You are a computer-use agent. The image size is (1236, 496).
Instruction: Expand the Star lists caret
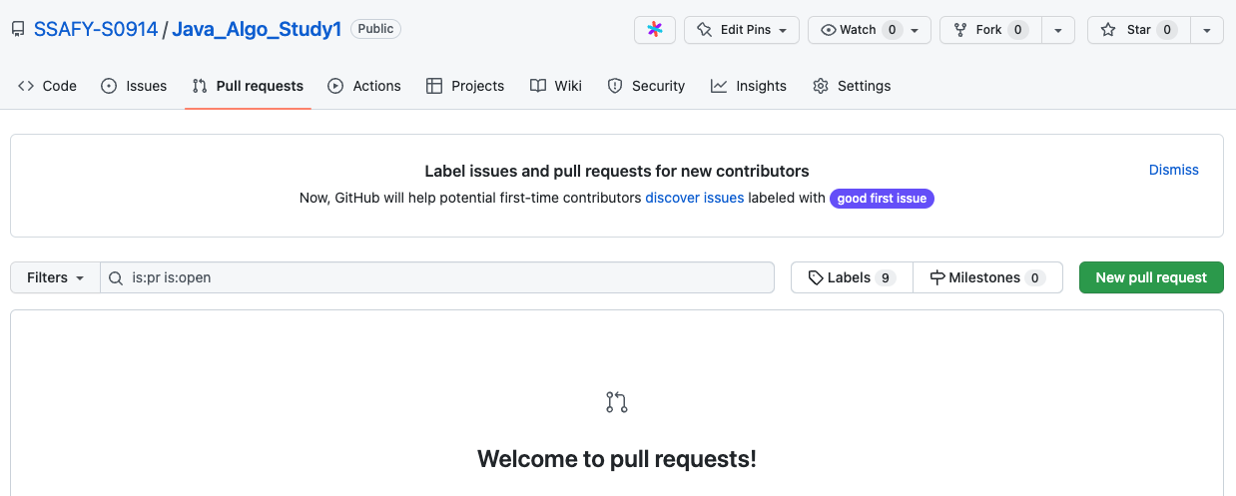coord(1207,30)
